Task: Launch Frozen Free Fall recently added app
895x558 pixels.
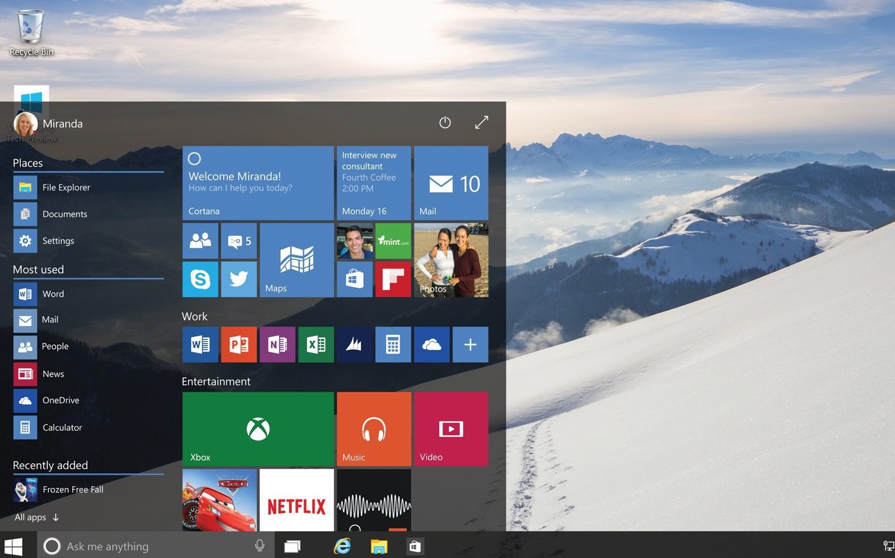Action: coord(88,490)
